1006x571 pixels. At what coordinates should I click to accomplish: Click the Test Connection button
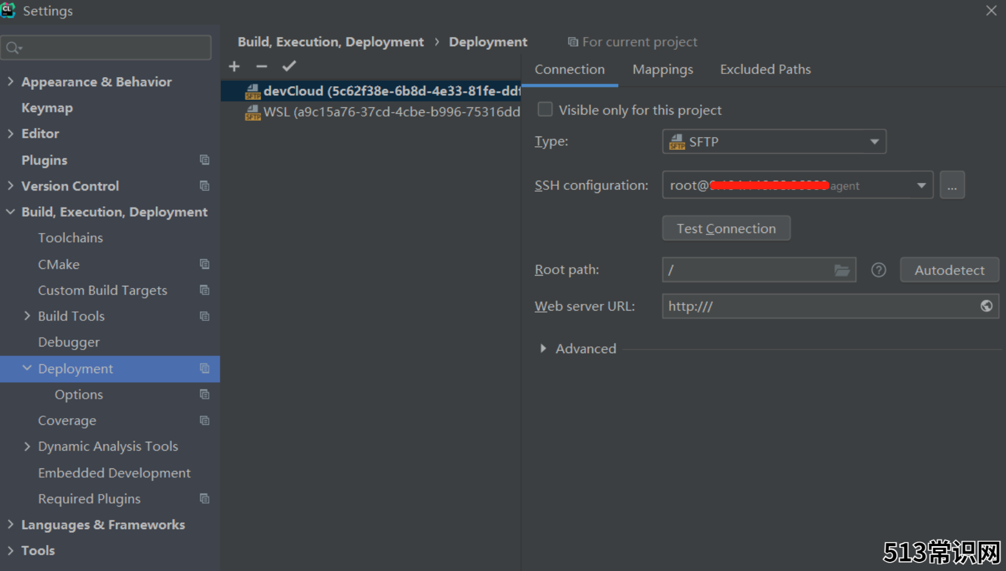726,228
